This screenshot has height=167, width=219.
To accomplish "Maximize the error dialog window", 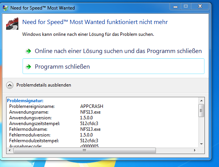I will (186, 6).
